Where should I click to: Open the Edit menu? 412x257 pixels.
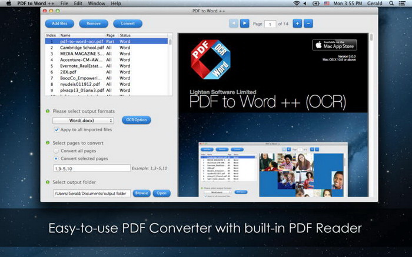coord(78,4)
